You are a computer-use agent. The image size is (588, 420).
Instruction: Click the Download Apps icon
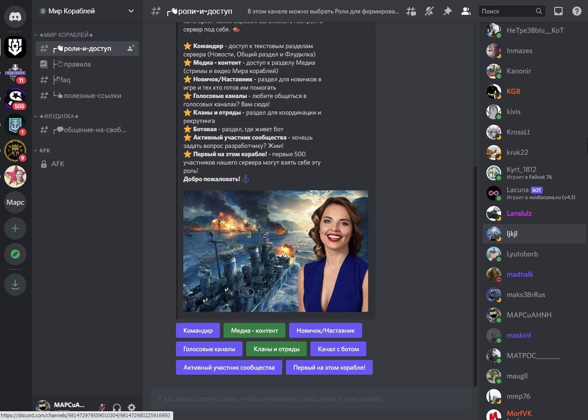click(15, 284)
